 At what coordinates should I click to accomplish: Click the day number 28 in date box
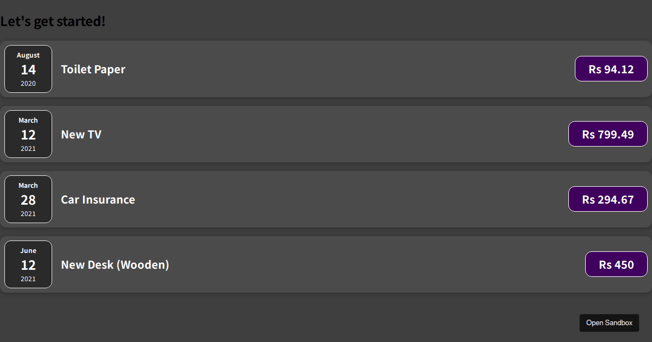[28, 200]
